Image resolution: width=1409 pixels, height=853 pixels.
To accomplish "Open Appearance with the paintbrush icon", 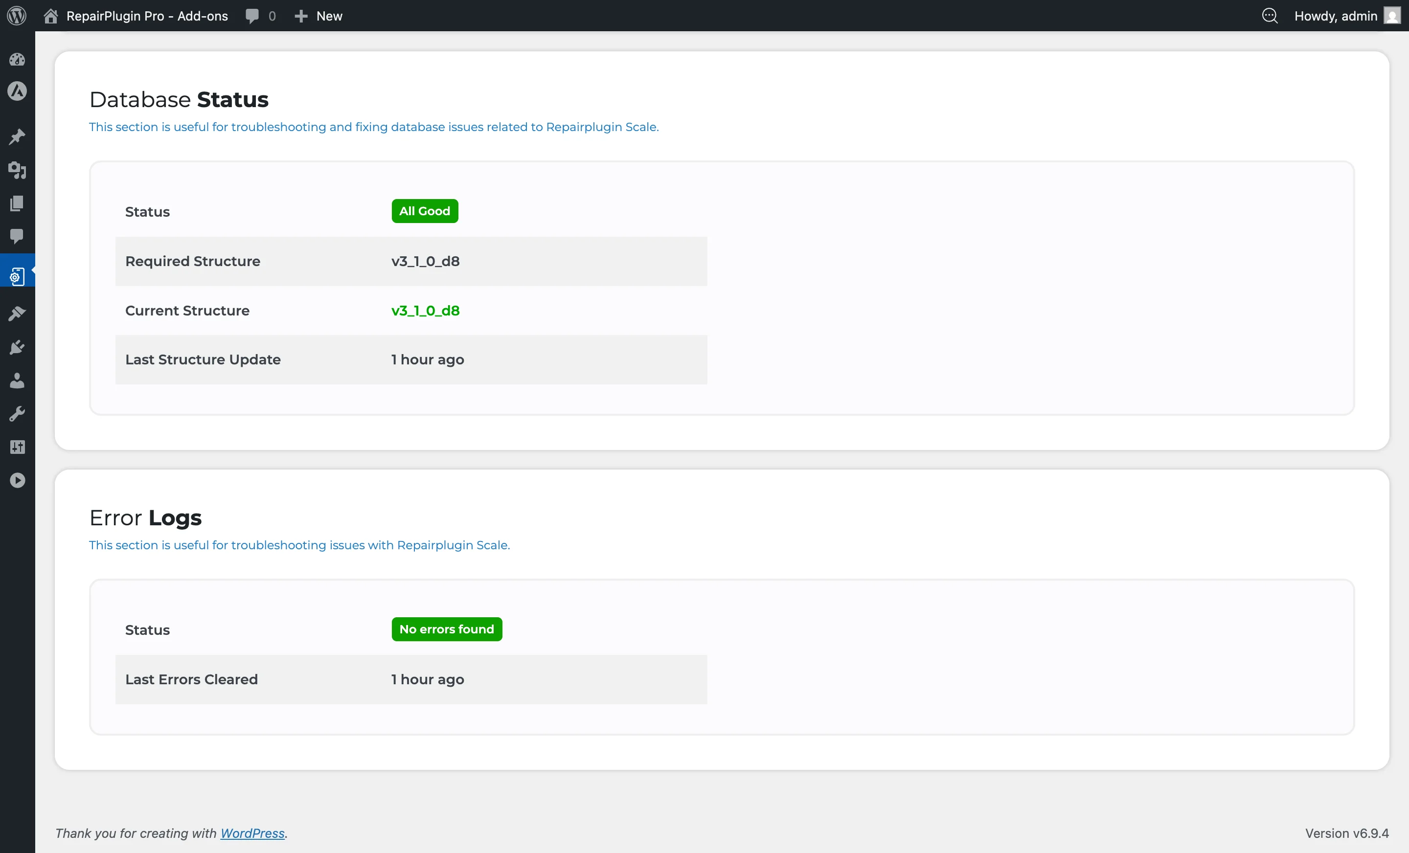I will (17, 313).
